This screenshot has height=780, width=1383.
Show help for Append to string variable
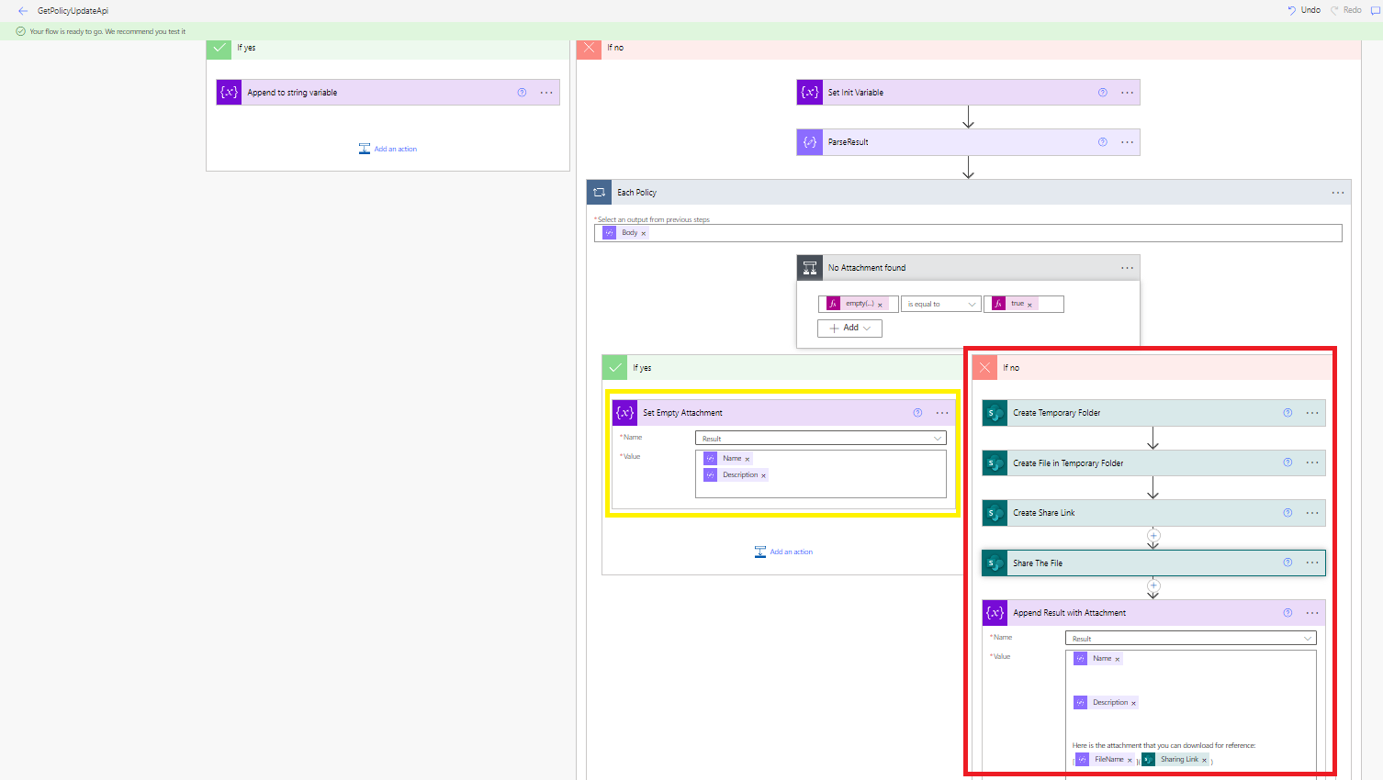[x=522, y=93]
